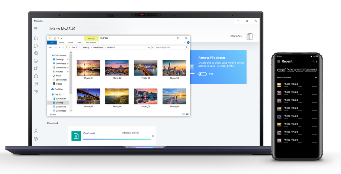Open the recent locations dropdown arrow
Viewport: 341px width, 174px height.
pos(59,47)
